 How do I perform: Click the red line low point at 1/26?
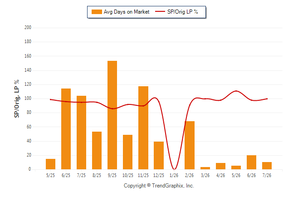tap(174, 169)
